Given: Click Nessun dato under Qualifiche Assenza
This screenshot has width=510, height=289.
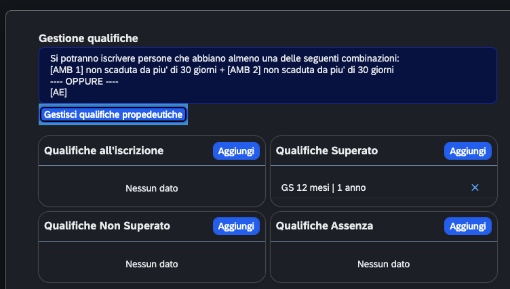Looking at the screenshot, I should (x=383, y=264).
